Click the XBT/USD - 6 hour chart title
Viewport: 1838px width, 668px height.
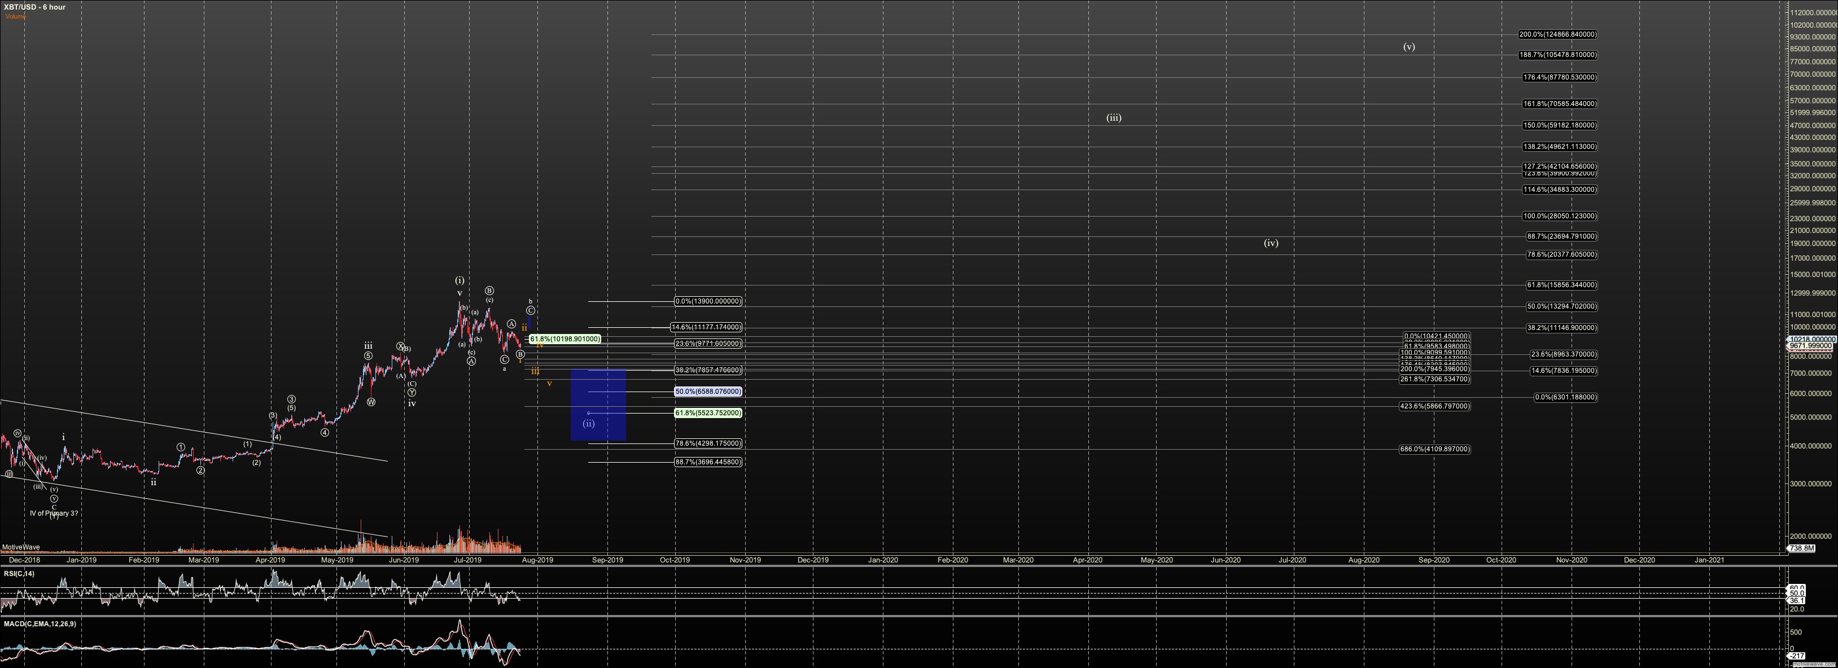(x=34, y=7)
